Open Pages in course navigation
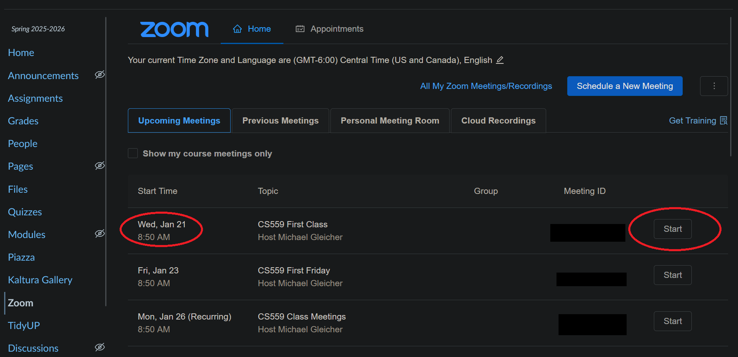Image resolution: width=738 pixels, height=357 pixels. tap(21, 166)
